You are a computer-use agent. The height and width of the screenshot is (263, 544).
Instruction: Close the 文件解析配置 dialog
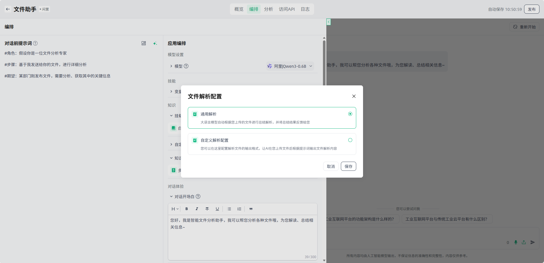(x=354, y=96)
